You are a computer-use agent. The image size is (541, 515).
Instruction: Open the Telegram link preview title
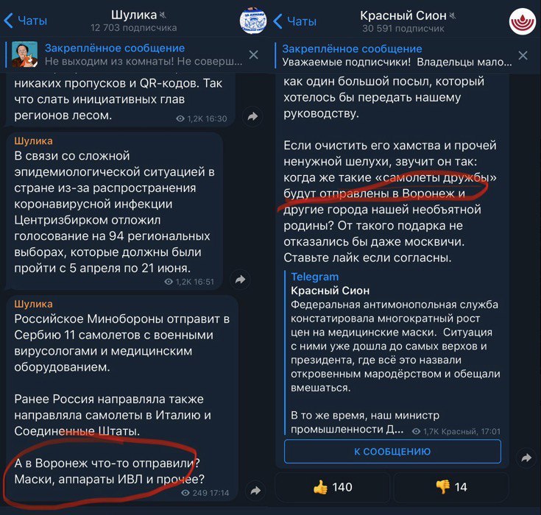pyautogui.click(x=315, y=277)
